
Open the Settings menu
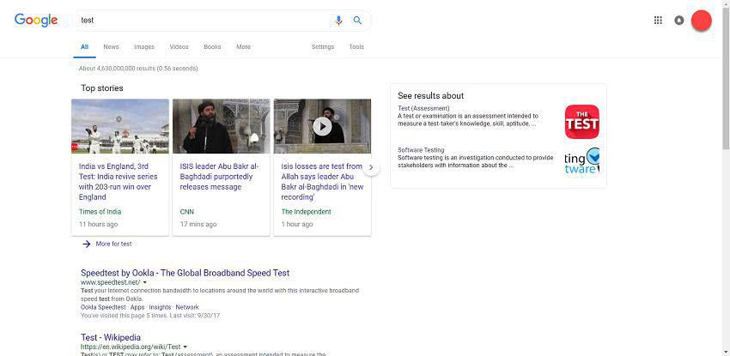click(x=323, y=47)
